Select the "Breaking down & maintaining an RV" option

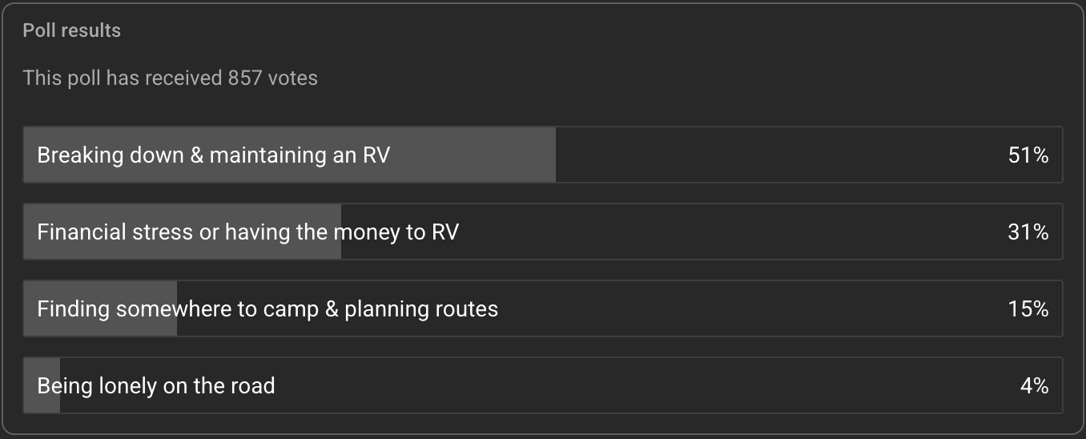tap(213, 155)
